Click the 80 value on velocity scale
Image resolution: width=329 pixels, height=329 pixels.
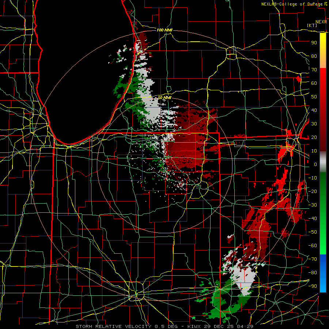point(314,56)
